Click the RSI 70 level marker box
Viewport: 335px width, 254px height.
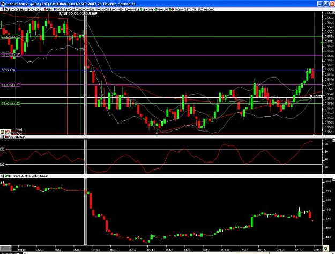[x=3, y=149]
